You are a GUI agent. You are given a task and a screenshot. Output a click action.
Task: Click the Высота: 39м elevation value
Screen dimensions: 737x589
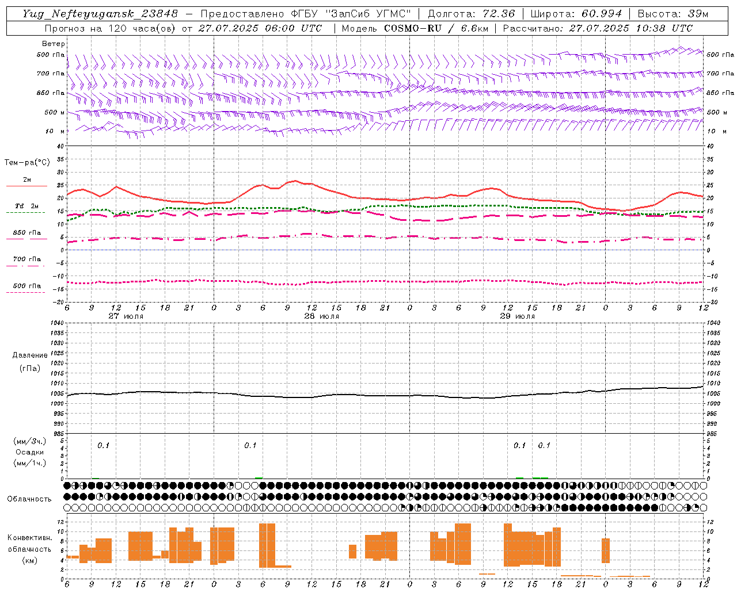tap(673, 14)
